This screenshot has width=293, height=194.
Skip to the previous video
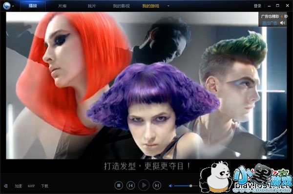[x=130, y=185]
